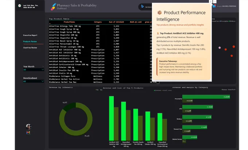Click the pharmacy capsule logo

(x=54, y=7)
